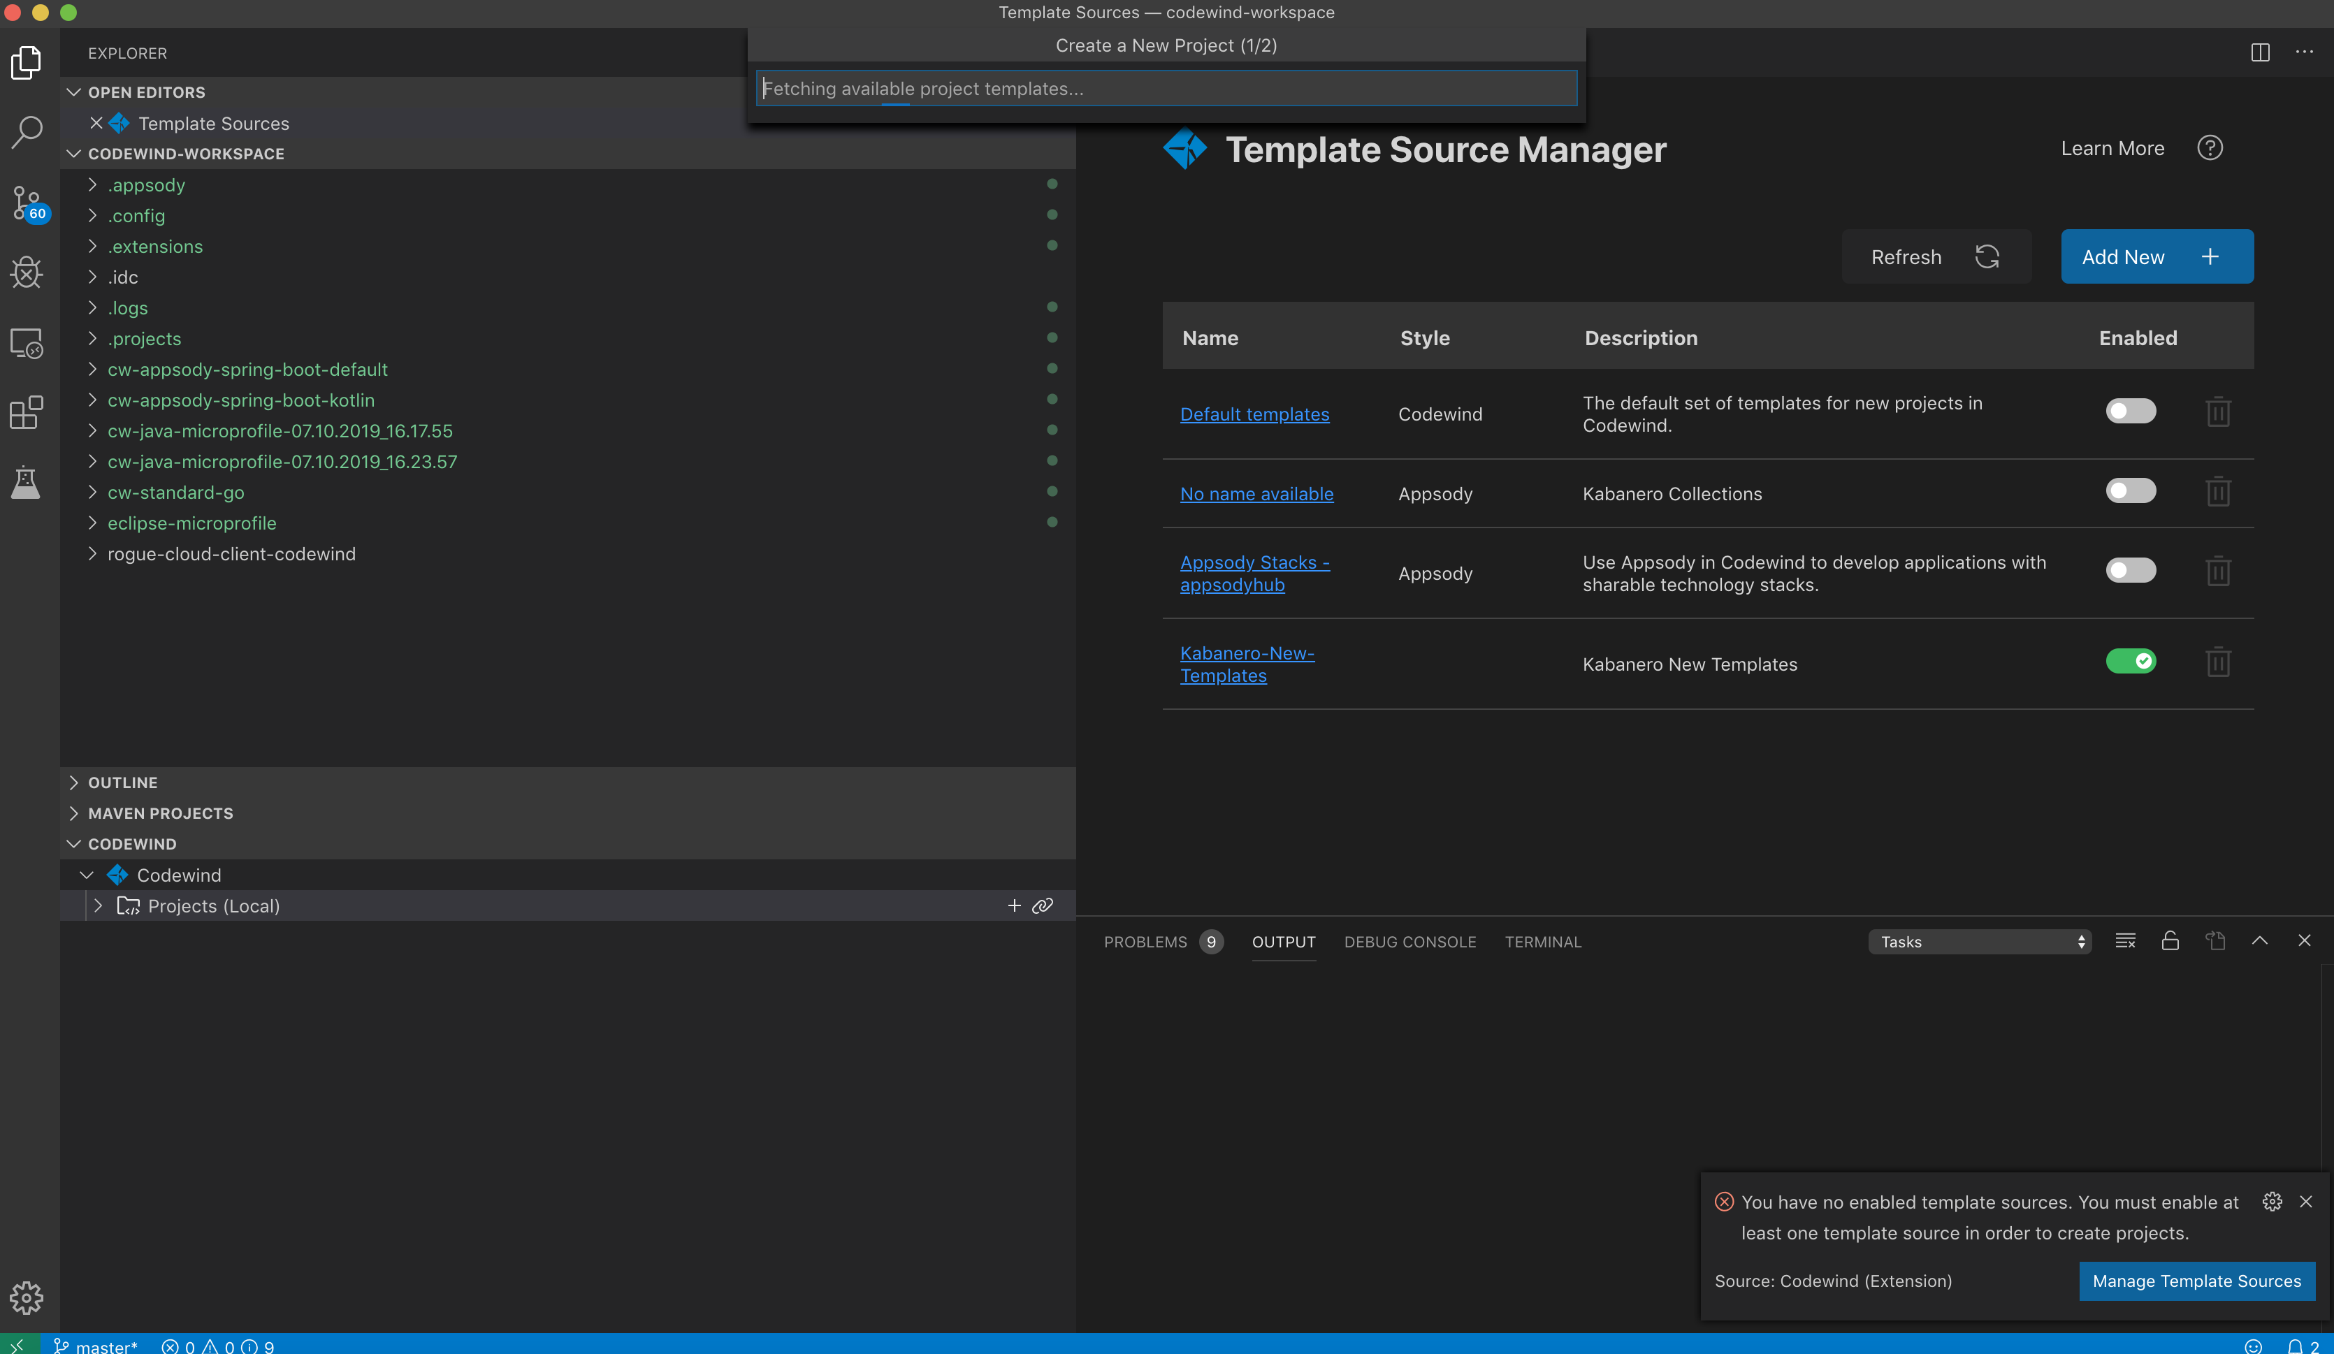
Task: Clear the Output panel contents
Action: pos(2124,941)
